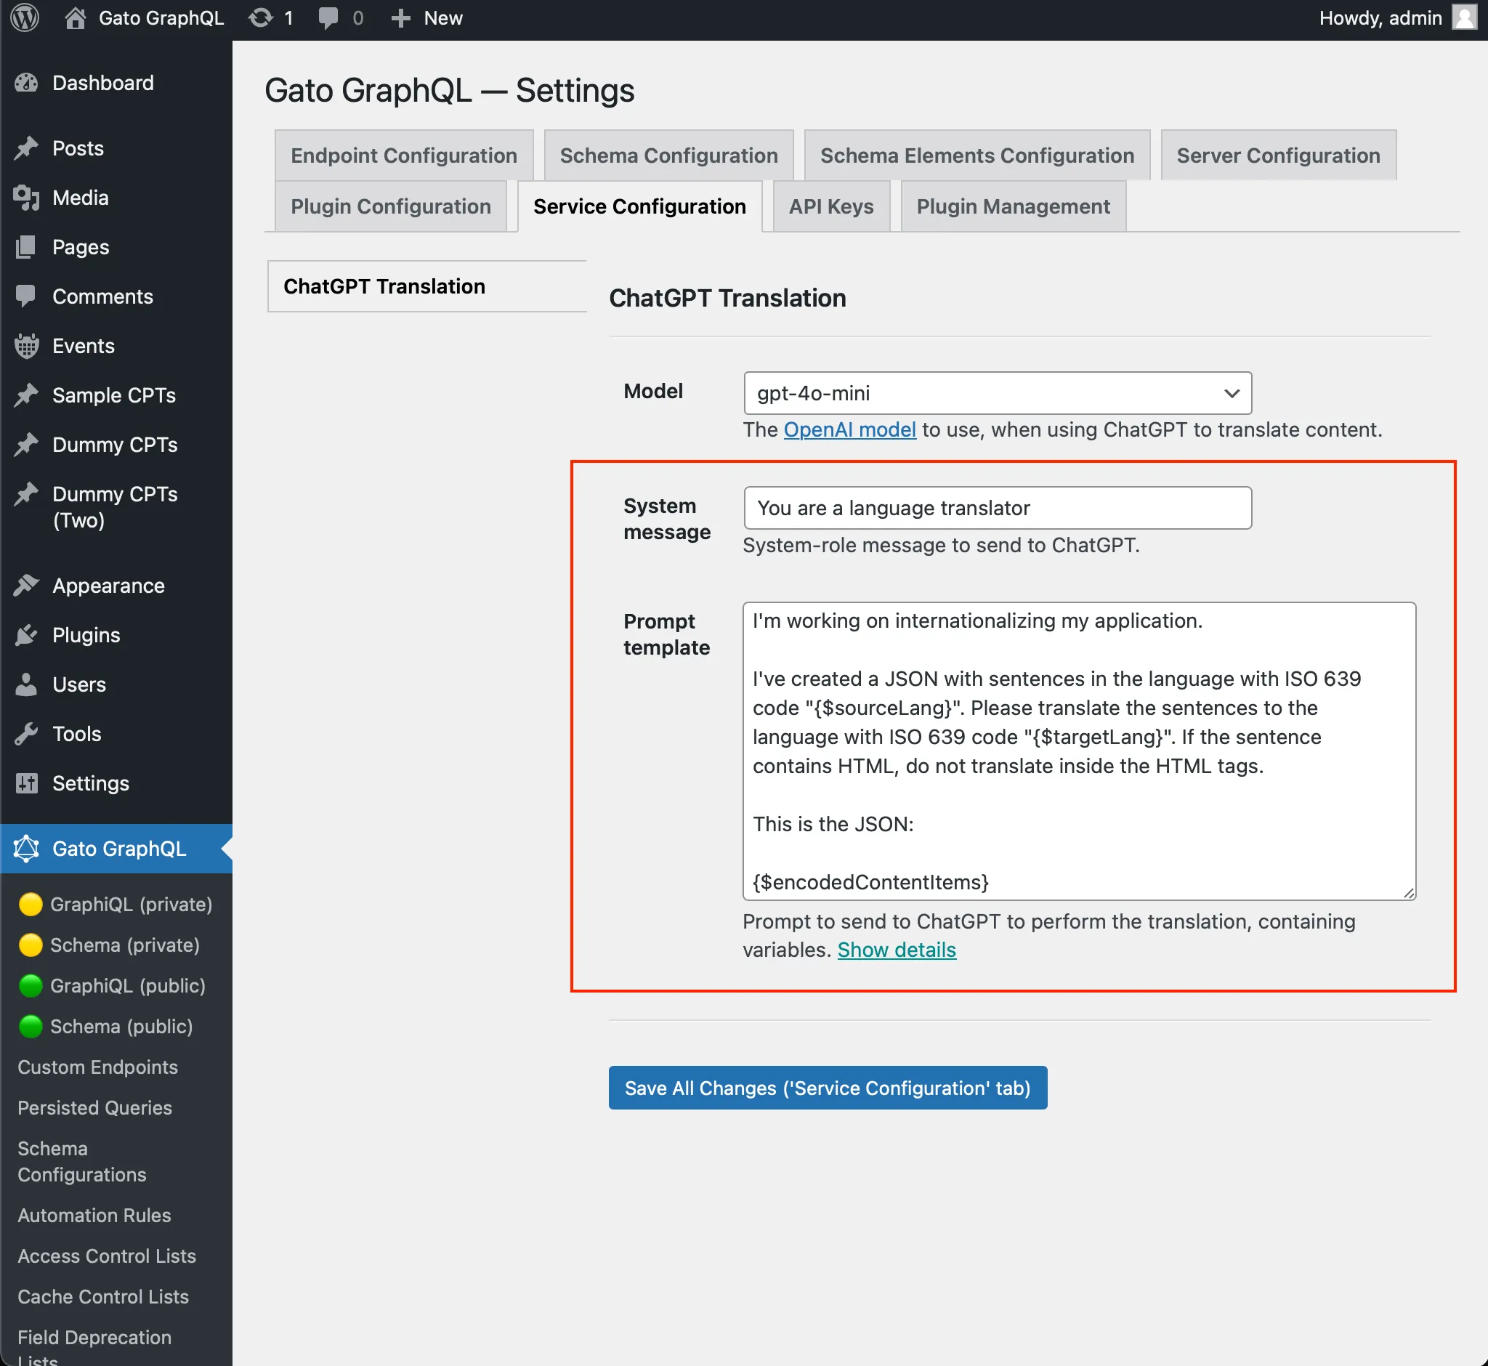Image resolution: width=1488 pixels, height=1366 pixels.
Task: Switch to Endpoint Configuration tab
Action: click(403, 155)
